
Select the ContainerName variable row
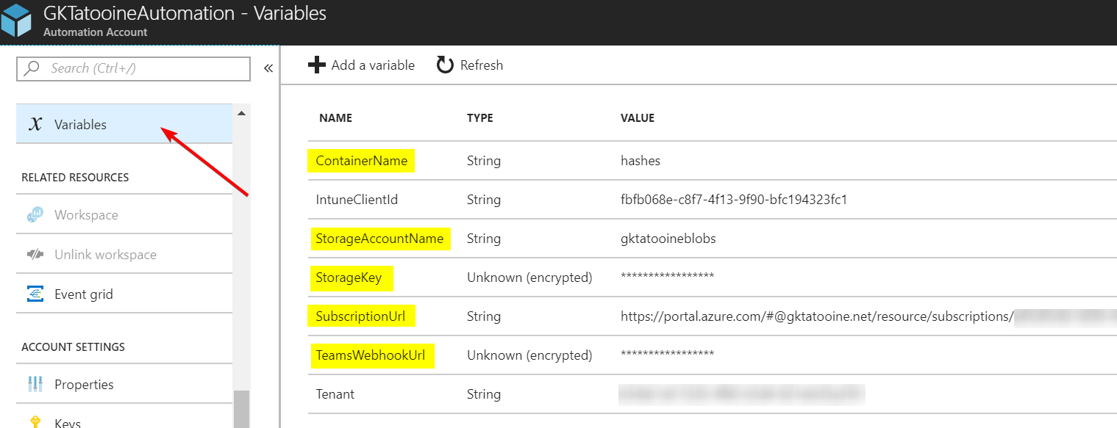click(360, 160)
